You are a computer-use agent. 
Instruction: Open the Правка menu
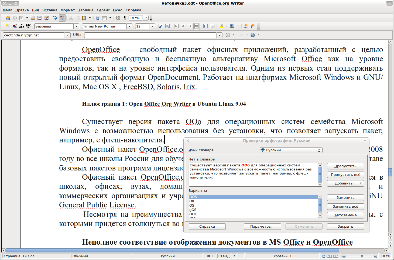(x=22, y=10)
